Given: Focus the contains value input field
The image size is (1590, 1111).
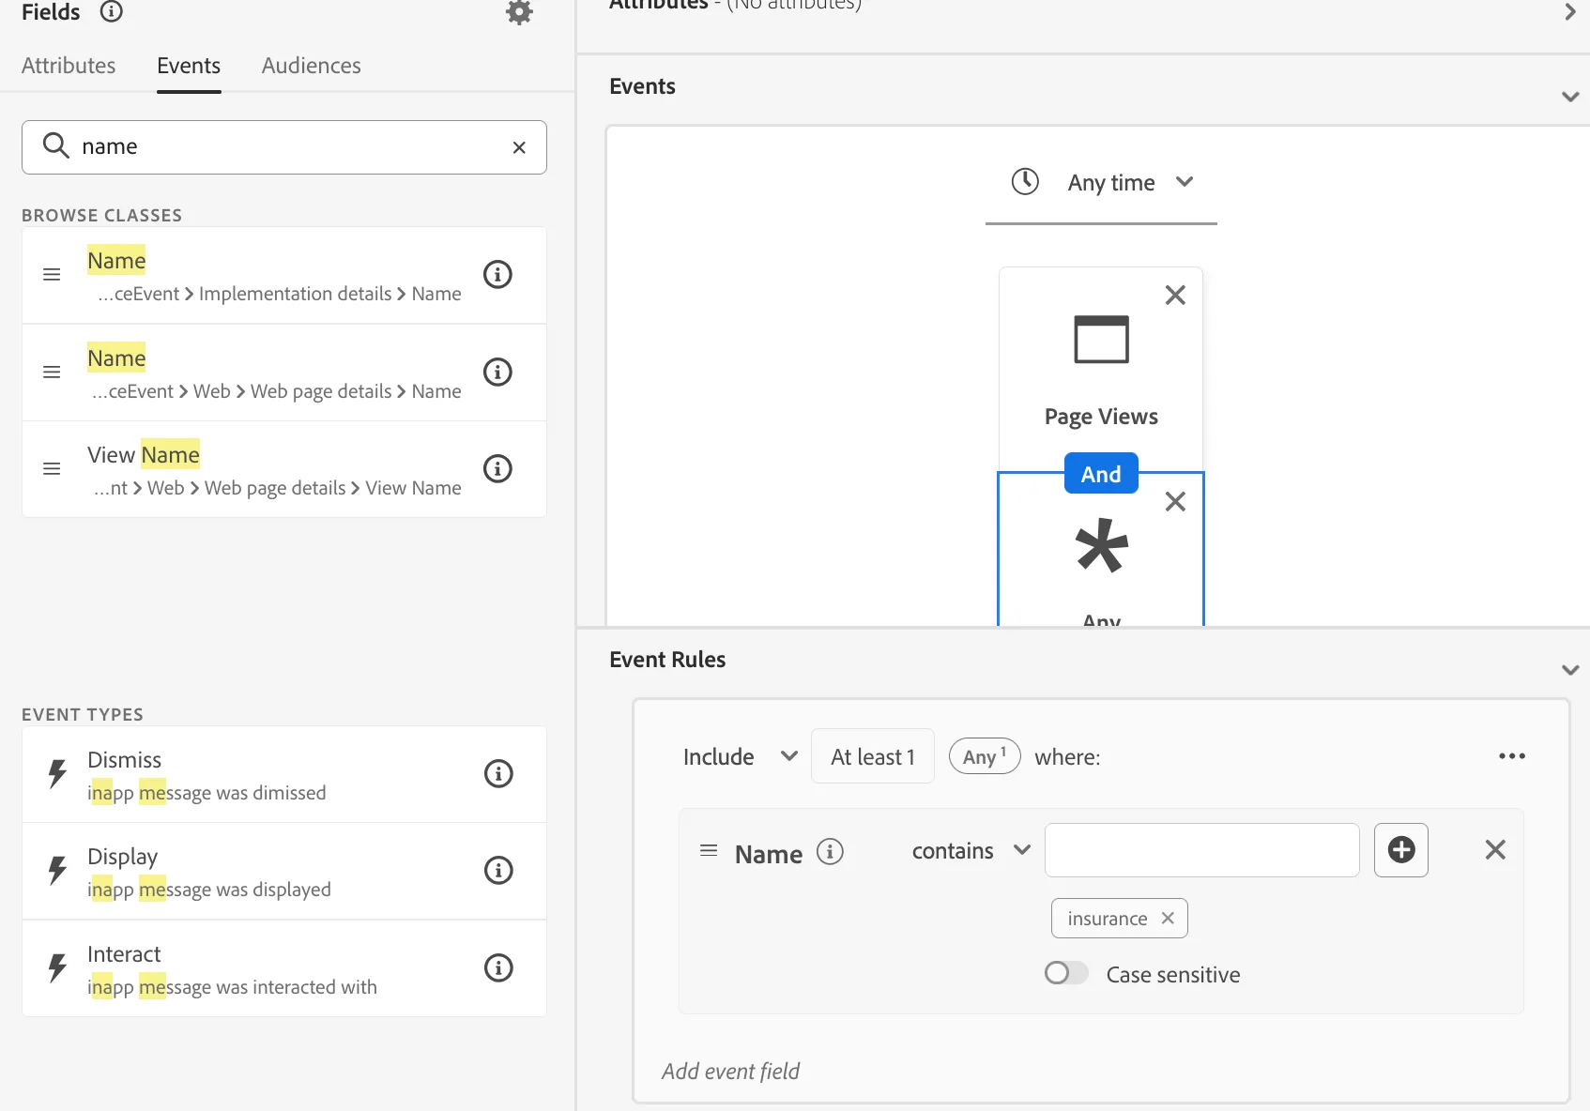Looking at the screenshot, I should (x=1202, y=850).
